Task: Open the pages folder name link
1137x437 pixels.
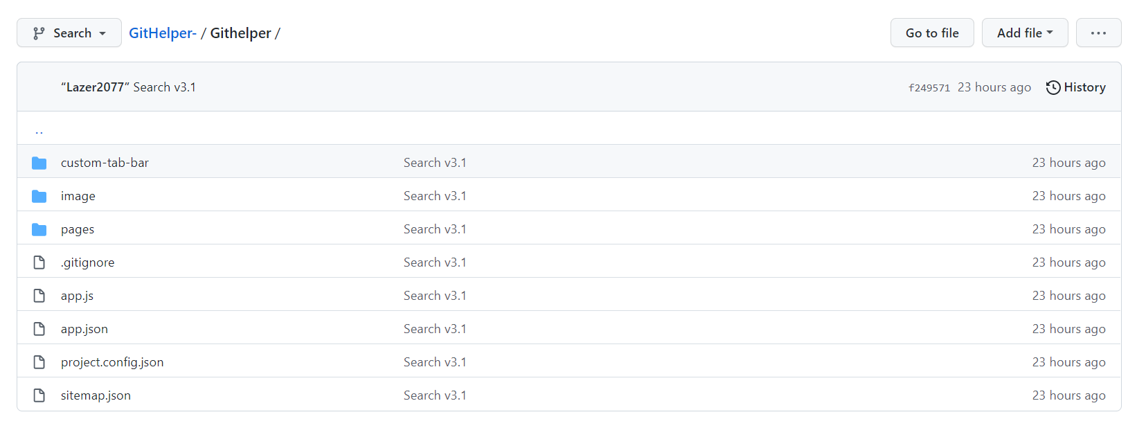Action: point(78,229)
